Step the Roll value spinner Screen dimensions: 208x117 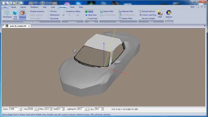pos(63,109)
